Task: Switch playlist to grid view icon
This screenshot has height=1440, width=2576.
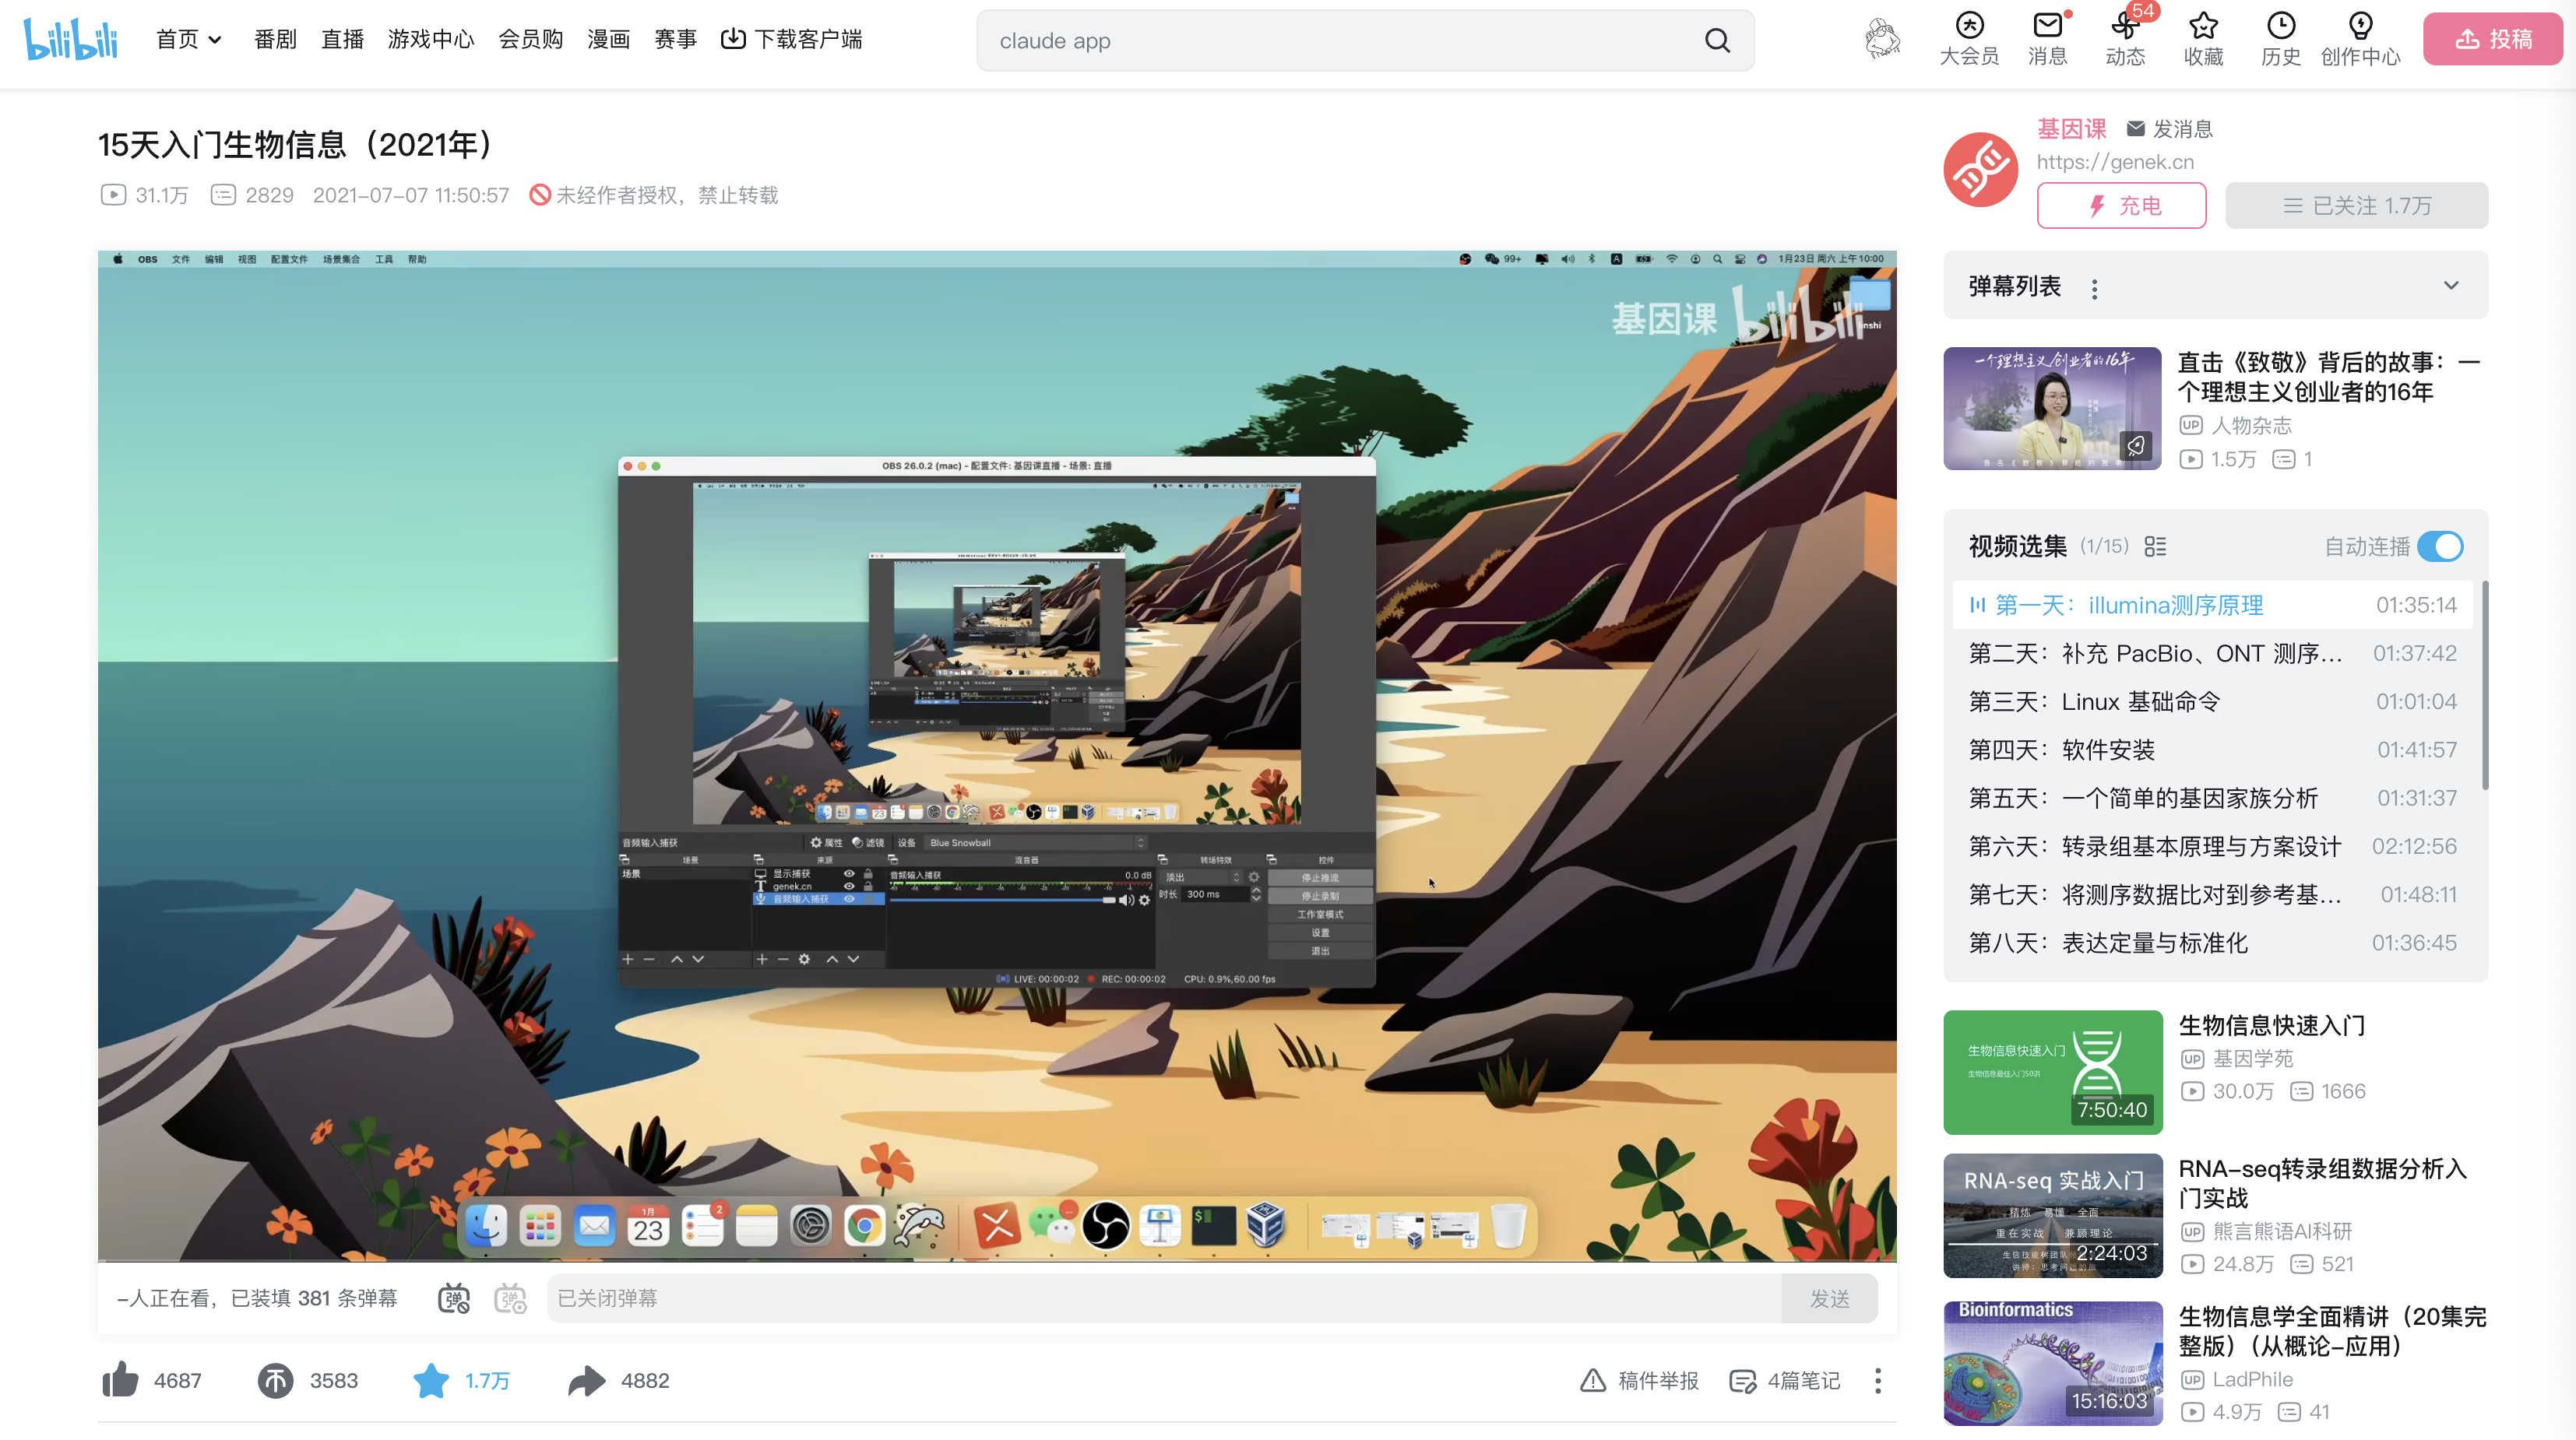Action: click(2155, 546)
